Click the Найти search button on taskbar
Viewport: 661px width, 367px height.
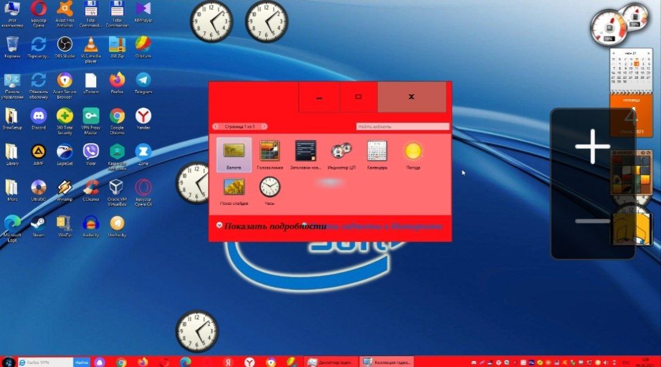[x=81, y=362]
